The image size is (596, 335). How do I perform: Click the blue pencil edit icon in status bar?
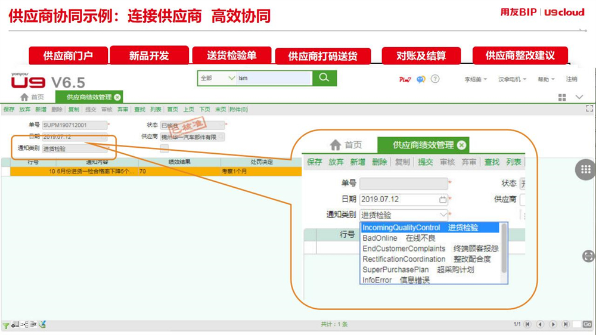pyautogui.click(x=42, y=324)
